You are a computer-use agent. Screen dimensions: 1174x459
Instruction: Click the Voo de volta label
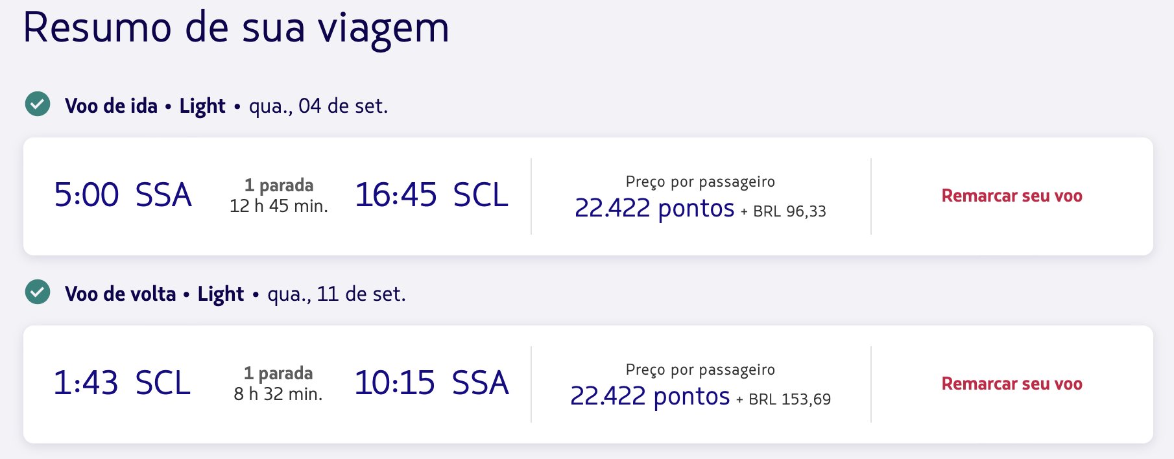tap(120, 294)
